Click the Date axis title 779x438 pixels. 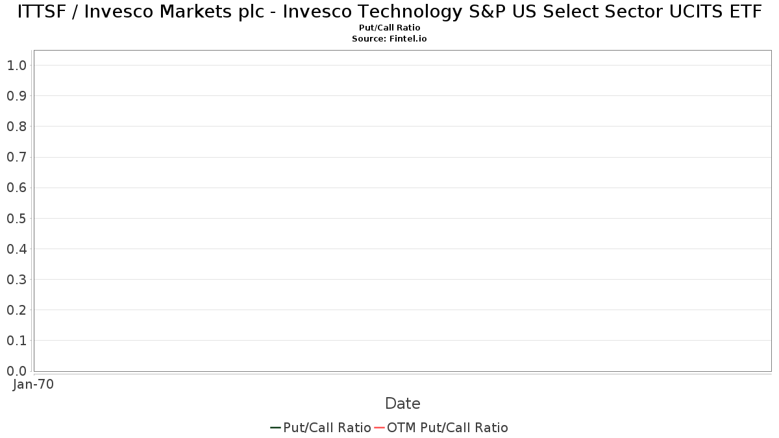click(402, 404)
